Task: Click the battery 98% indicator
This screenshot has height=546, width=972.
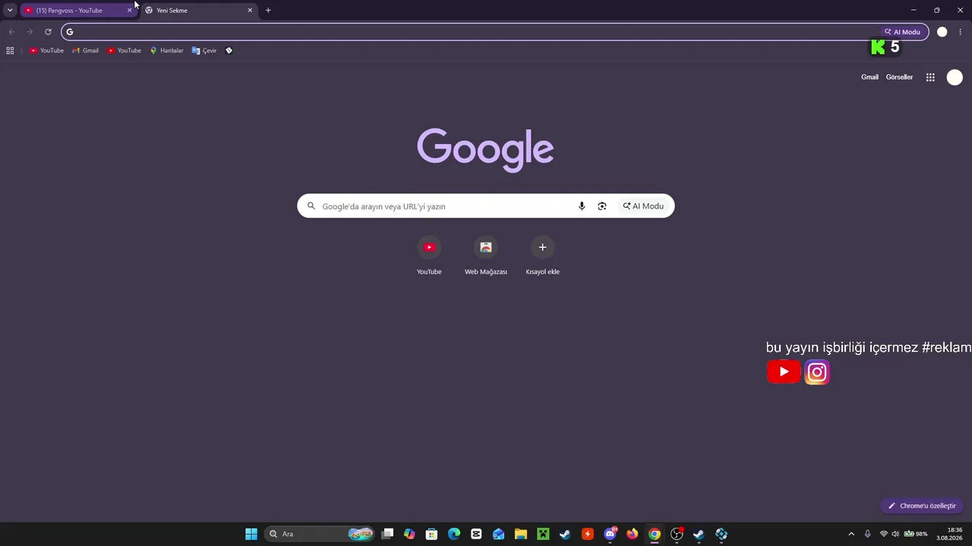Action: click(x=915, y=534)
